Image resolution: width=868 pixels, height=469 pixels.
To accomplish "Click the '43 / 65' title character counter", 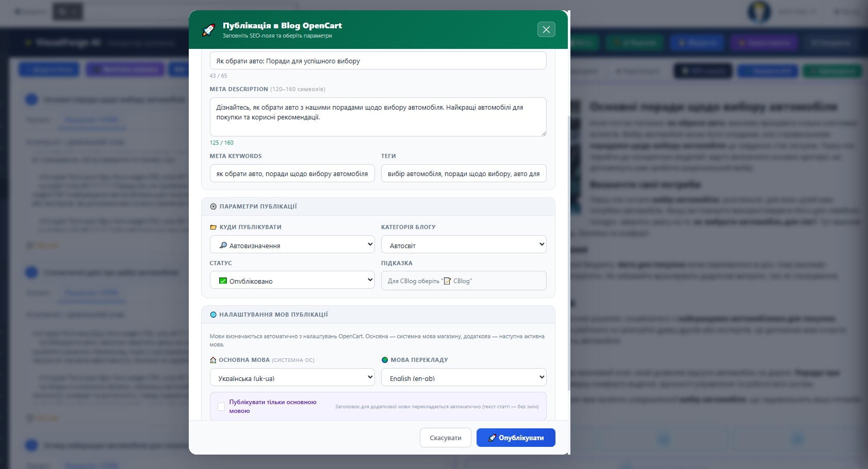I will click(218, 76).
